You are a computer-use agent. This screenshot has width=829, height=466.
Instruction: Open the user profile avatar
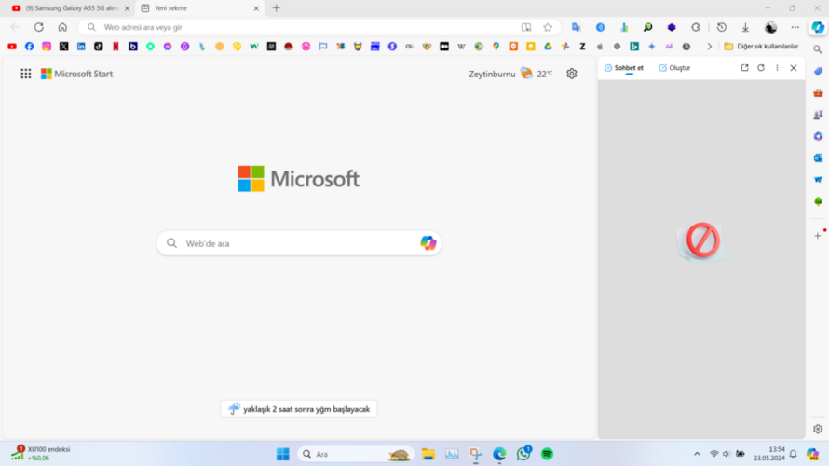coord(771,28)
